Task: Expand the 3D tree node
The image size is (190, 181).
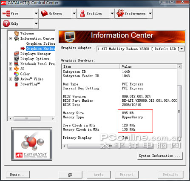Action: click(x=11, y=69)
